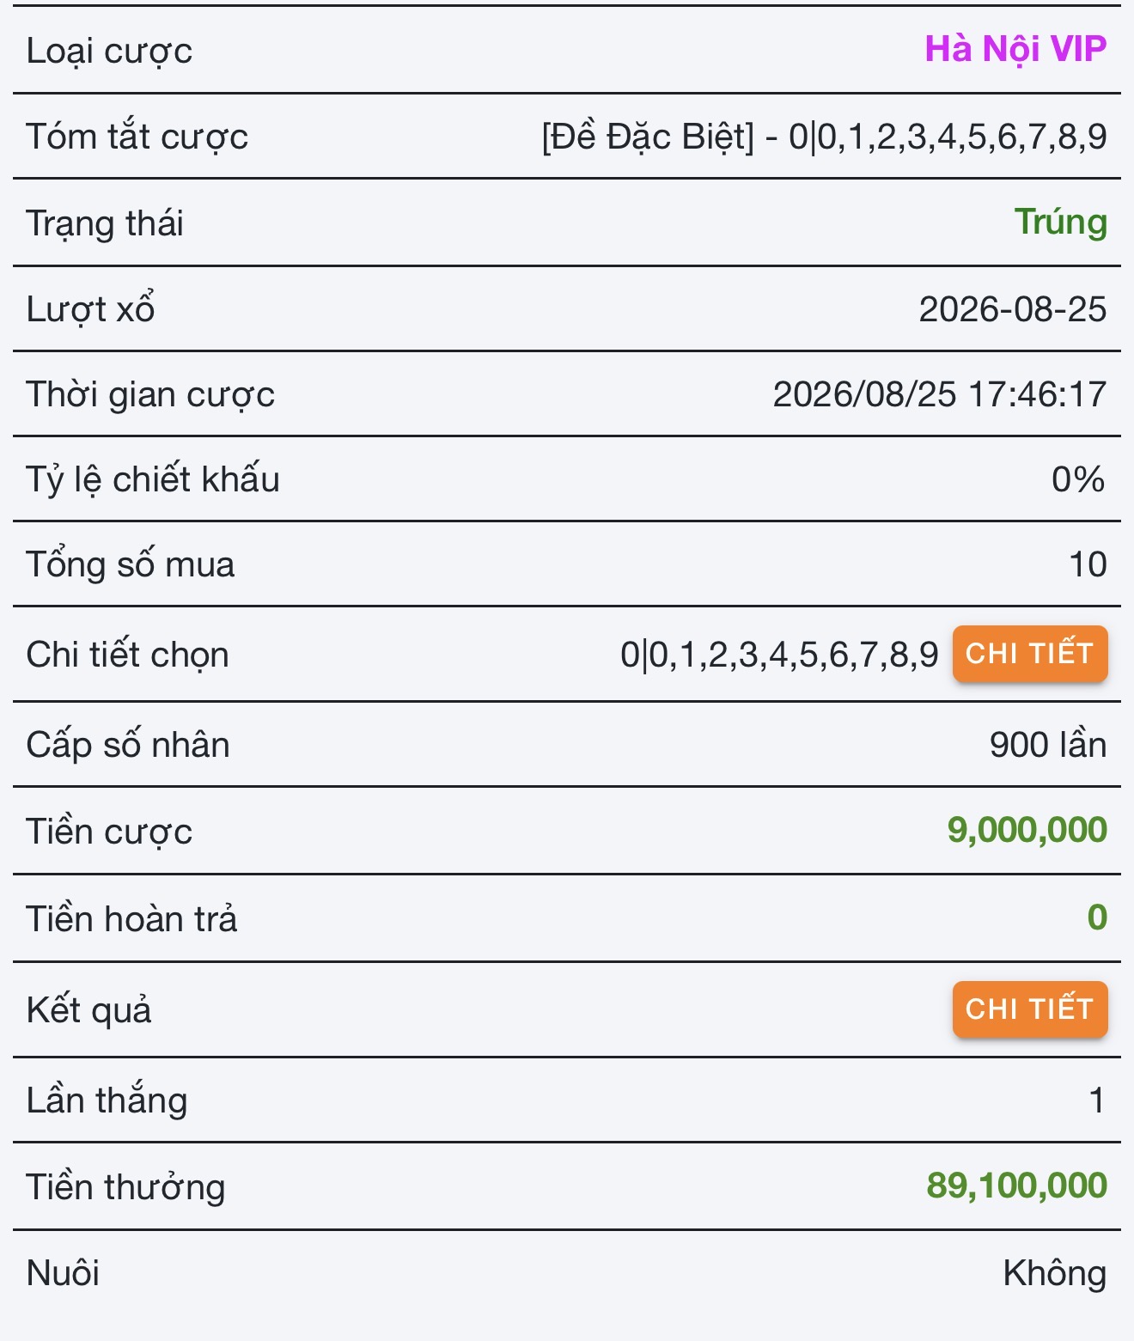1134x1341 pixels.
Task: Click the Loại cược label
Action: pos(109,52)
